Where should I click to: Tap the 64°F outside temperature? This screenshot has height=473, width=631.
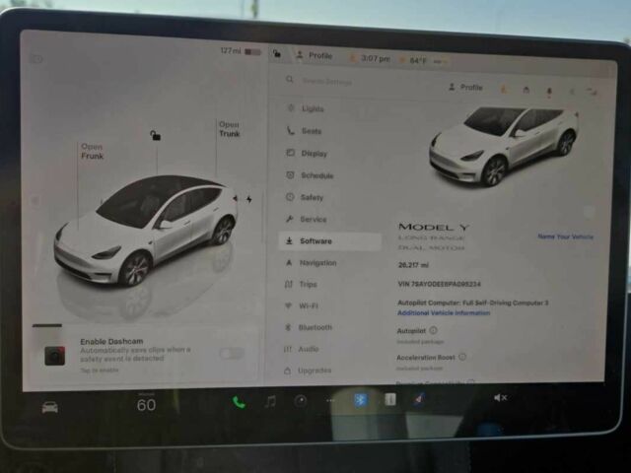coord(418,60)
